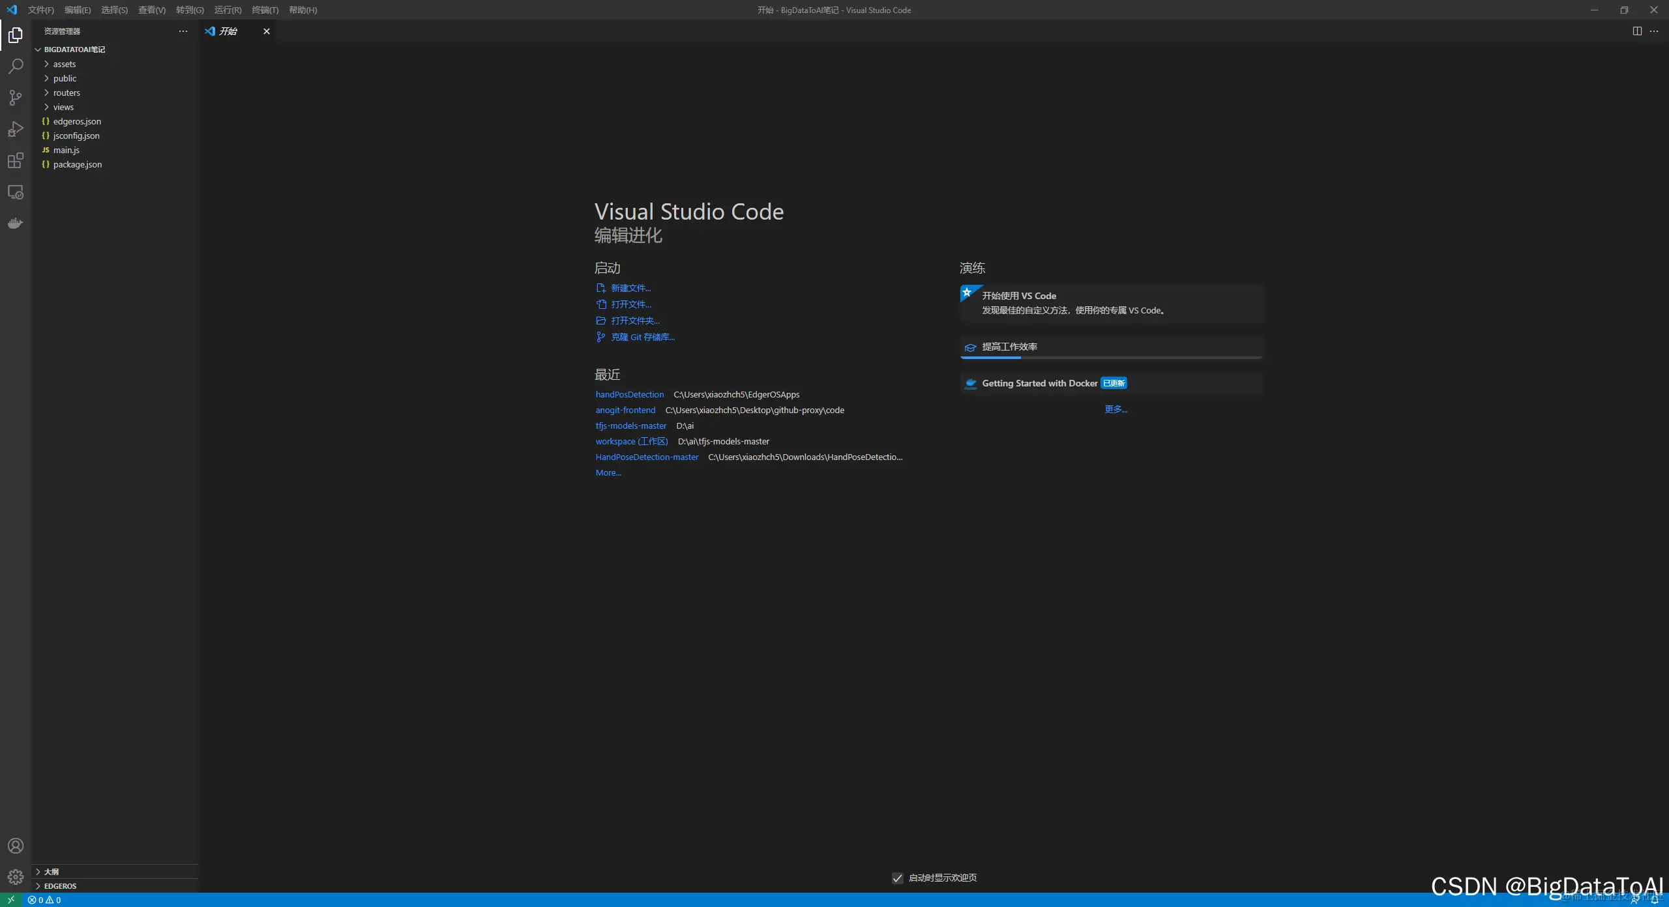Click errors and warnings status indicator
Image resolution: width=1669 pixels, height=907 pixels.
point(44,900)
